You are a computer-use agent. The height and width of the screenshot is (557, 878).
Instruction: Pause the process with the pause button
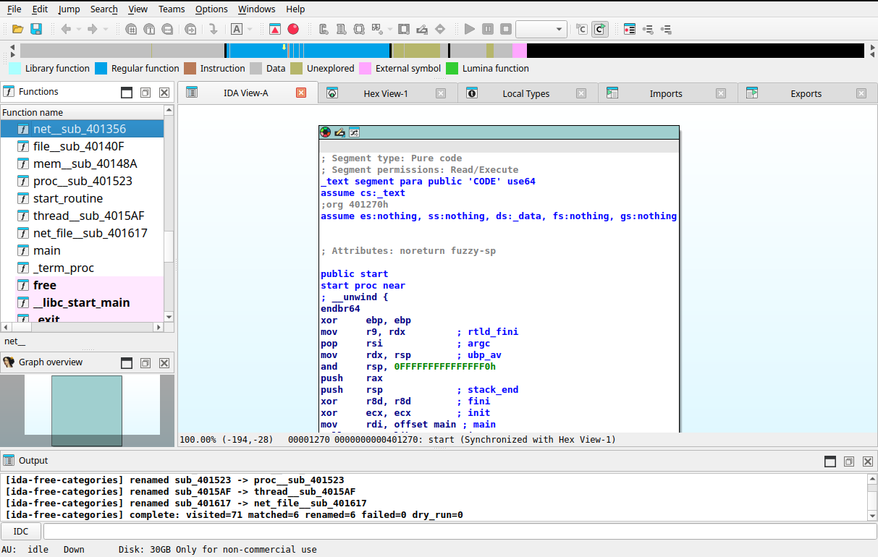pos(488,29)
